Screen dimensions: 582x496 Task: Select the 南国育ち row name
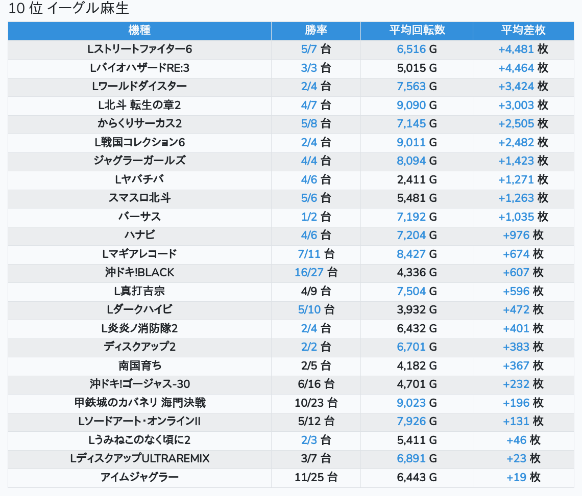pos(139,366)
